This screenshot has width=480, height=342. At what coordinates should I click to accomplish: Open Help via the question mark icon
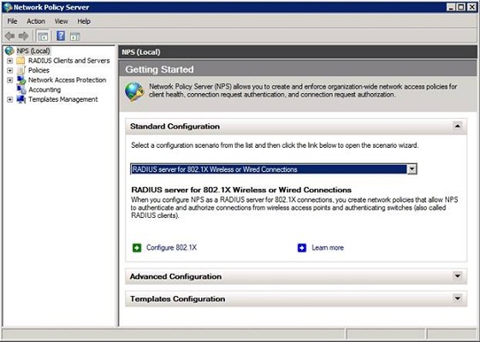tap(61, 36)
